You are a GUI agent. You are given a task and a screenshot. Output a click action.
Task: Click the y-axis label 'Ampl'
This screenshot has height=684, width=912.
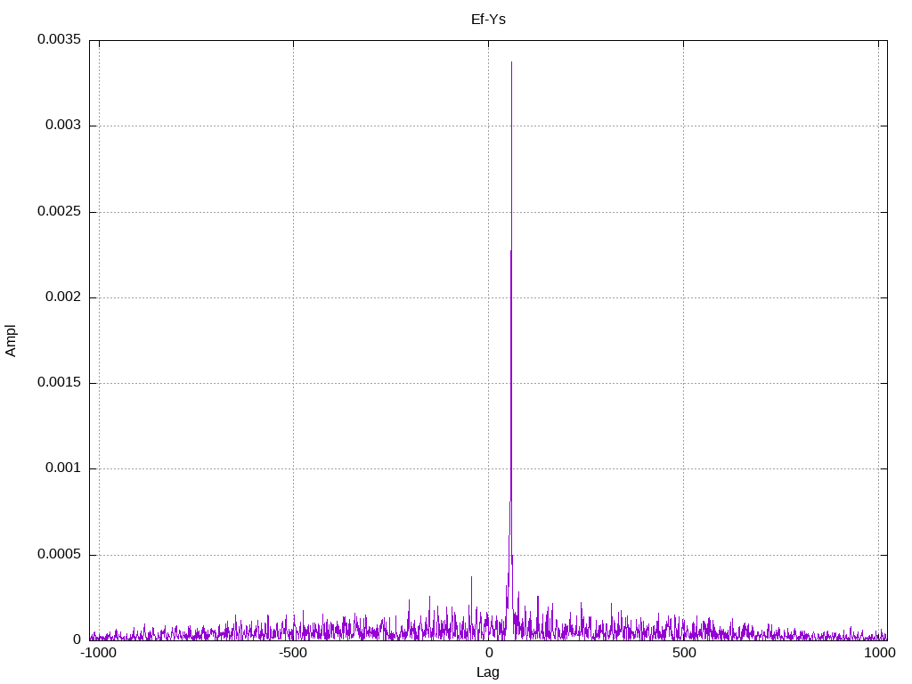pyautogui.click(x=11, y=341)
